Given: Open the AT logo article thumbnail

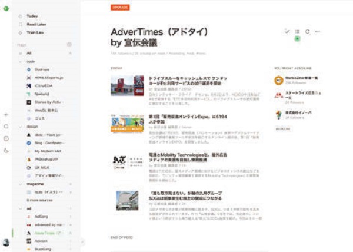Looking at the screenshot, I should tap(127, 162).
